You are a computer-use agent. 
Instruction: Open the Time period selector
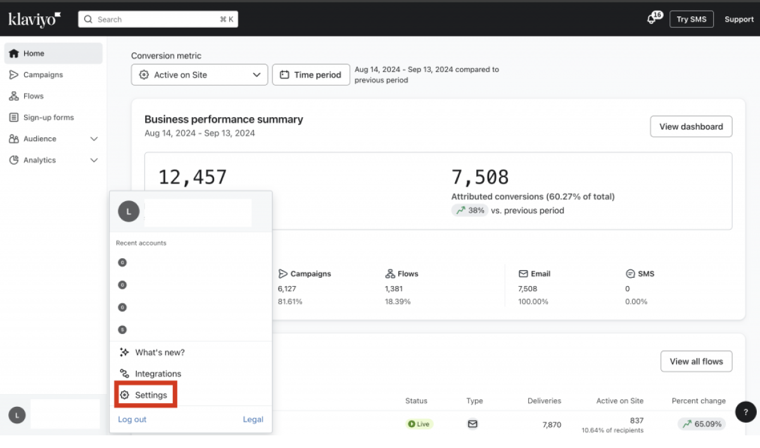[311, 75]
